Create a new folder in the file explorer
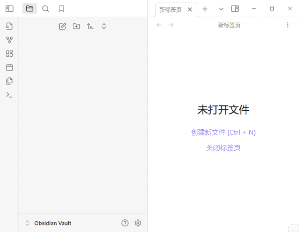Screen dimensions: 299x232 coord(76,26)
